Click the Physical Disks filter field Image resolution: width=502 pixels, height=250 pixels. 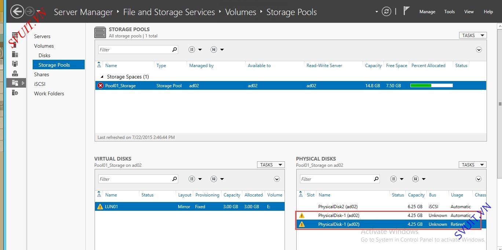pyautogui.click(x=337, y=179)
